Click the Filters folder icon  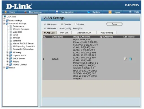pos(11,61)
